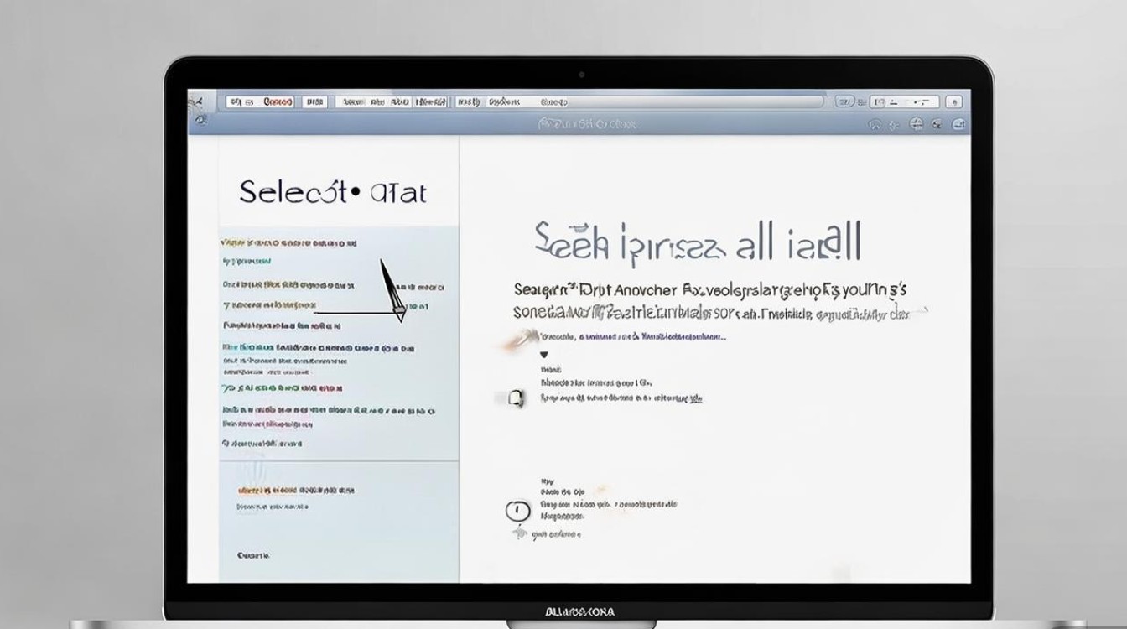
Task: Click the red-text button in the top toolbar
Action: pyautogui.click(x=278, y=102)
